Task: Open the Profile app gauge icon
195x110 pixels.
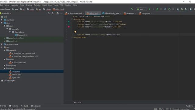Action: 165,9
